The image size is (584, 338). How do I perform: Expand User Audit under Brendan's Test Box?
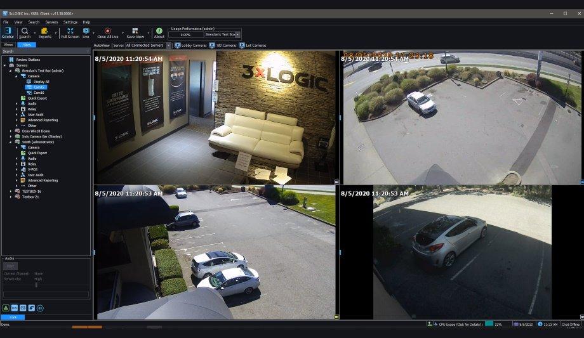click(17, 115)
